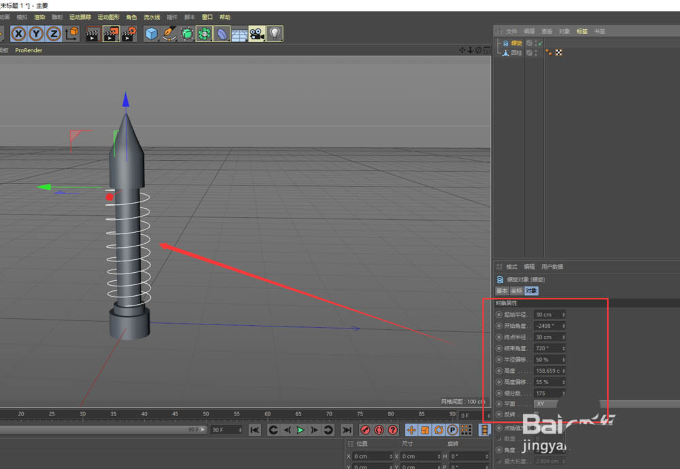The width and height of the screenshot is (680, 469).
Task: Select the X axis lock icon
Action: pos(18,34)
